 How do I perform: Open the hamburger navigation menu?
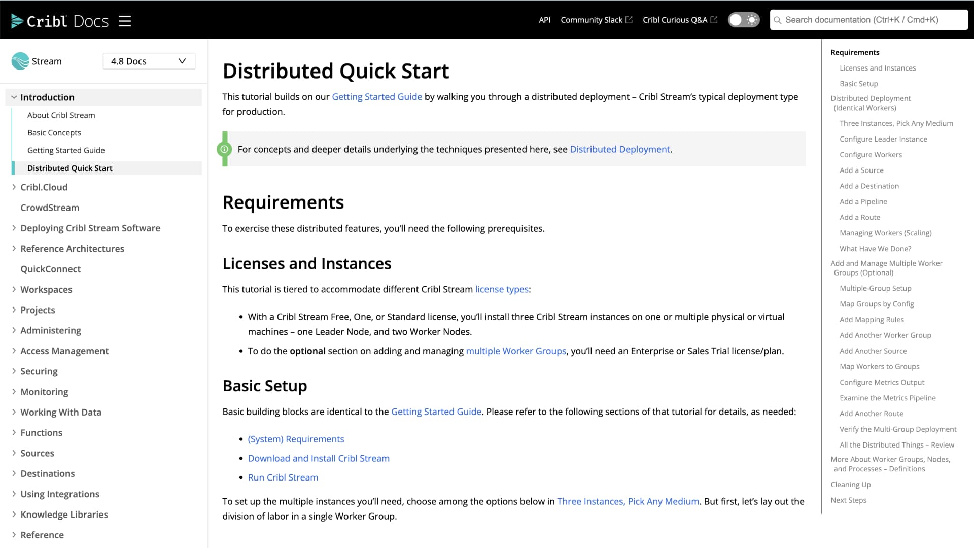click(125, 21)
